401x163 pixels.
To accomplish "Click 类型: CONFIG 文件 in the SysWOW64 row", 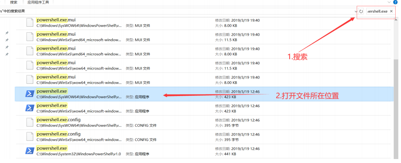I will (x=141, y=126).
